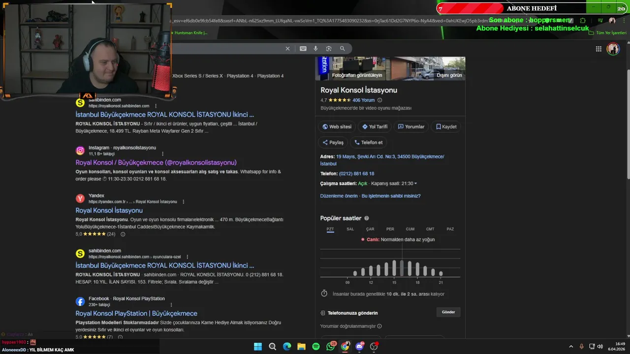Open the three-dot menu beside royalkonsol.sahibinden.com result
The width and height of the screenshot is (630, 354).
coord(156,106)
